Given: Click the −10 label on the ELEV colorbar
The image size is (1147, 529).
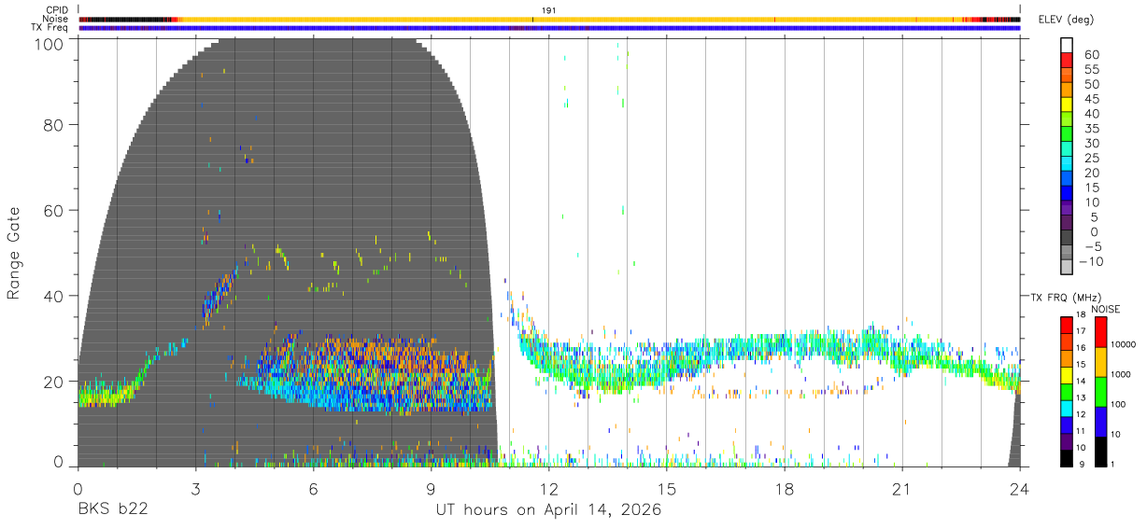Looking at the screenshot, I should pyautogui.click(x=1093, y=261).
